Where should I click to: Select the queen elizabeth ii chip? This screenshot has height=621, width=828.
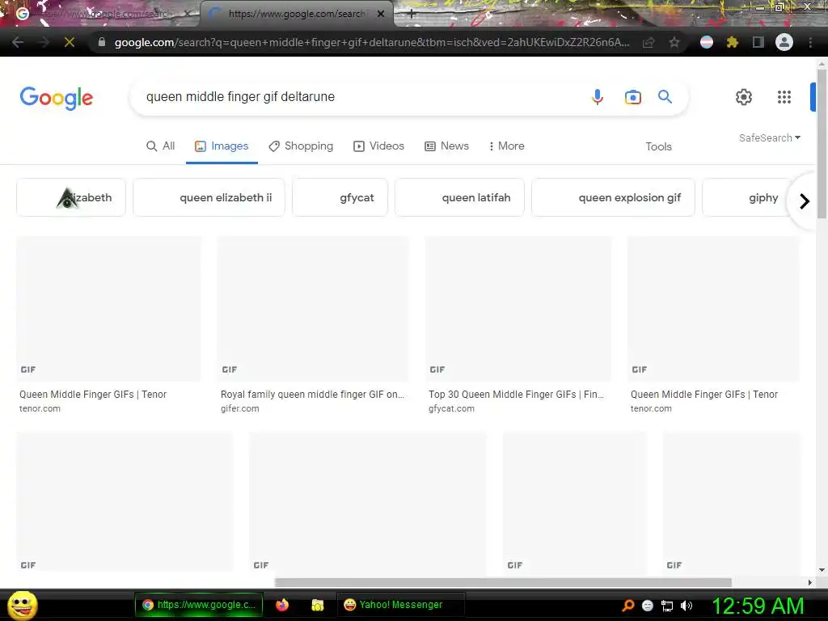(209, 197)
